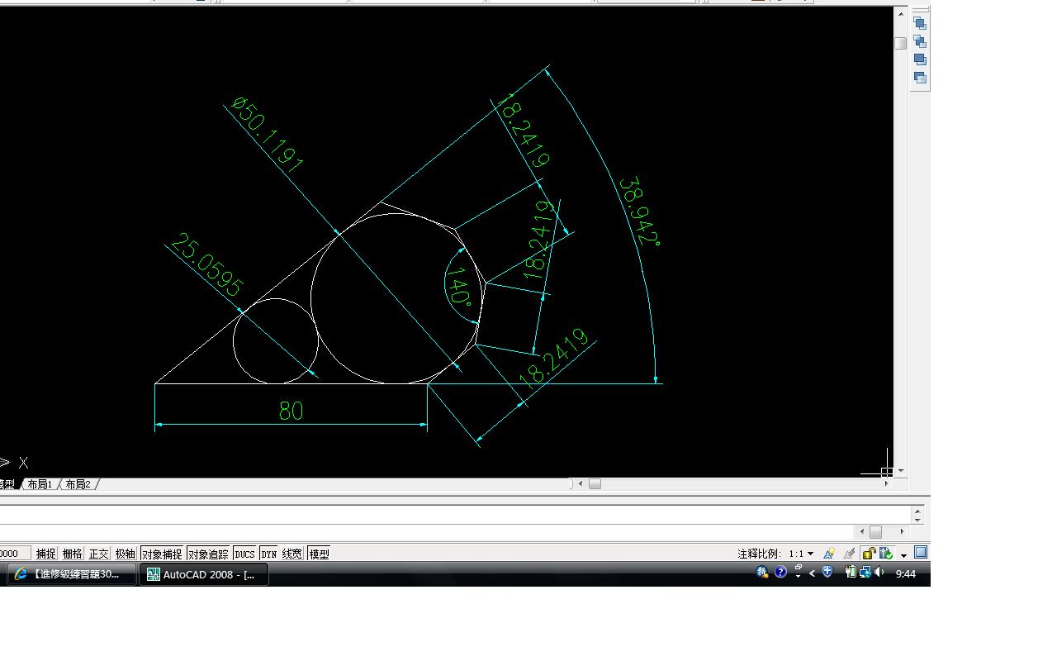Image resolution: width=1057 pixels, height=661 pixels.
Task: Click the IME restore mini-window icon
Action: pos(799,568)
